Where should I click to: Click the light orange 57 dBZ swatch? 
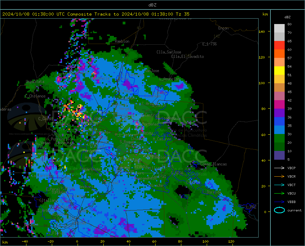pos(279,62)
